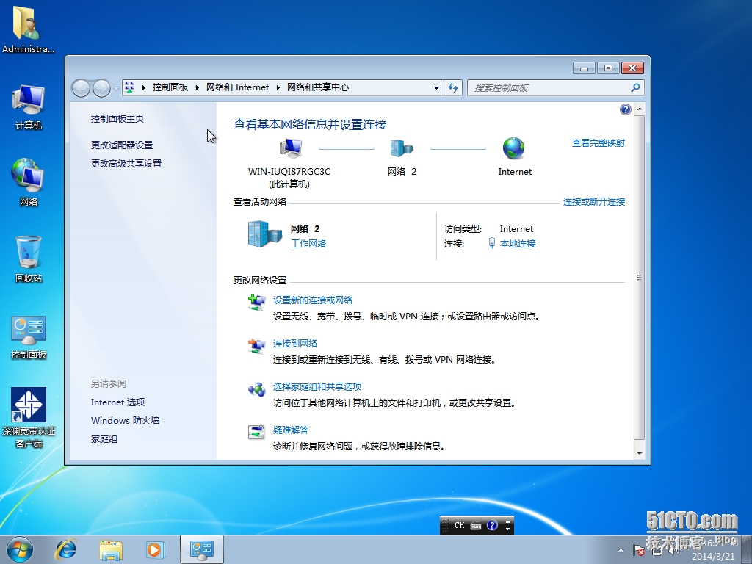Click the 疑难解答 icon
Image resolution: width=752 pixels, height=564 pixels.
(256, 432)
